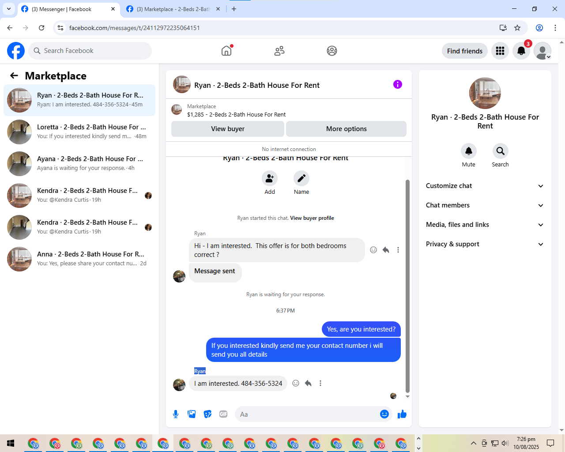Image resolution: width=565 pixels, height=452 pixels.
Task: Open the Chrome tab search dropdown
Action: click(x=8, y=9)
